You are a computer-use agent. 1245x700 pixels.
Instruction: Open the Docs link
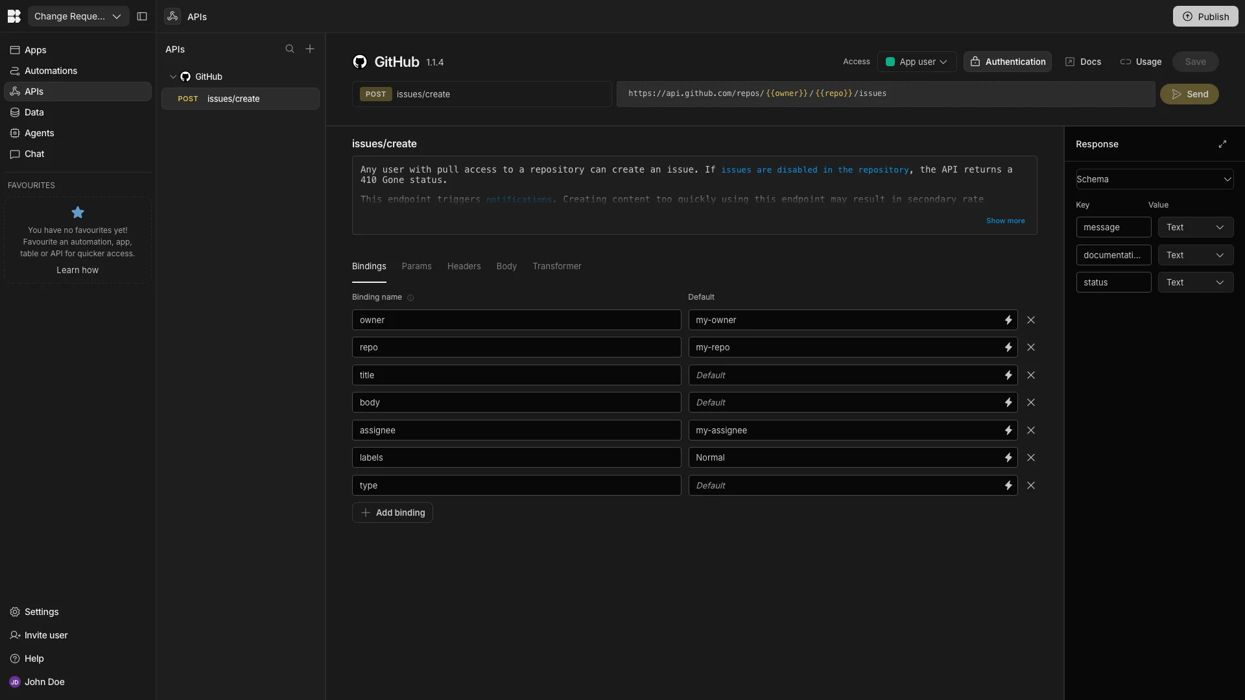pos(1084,62)
